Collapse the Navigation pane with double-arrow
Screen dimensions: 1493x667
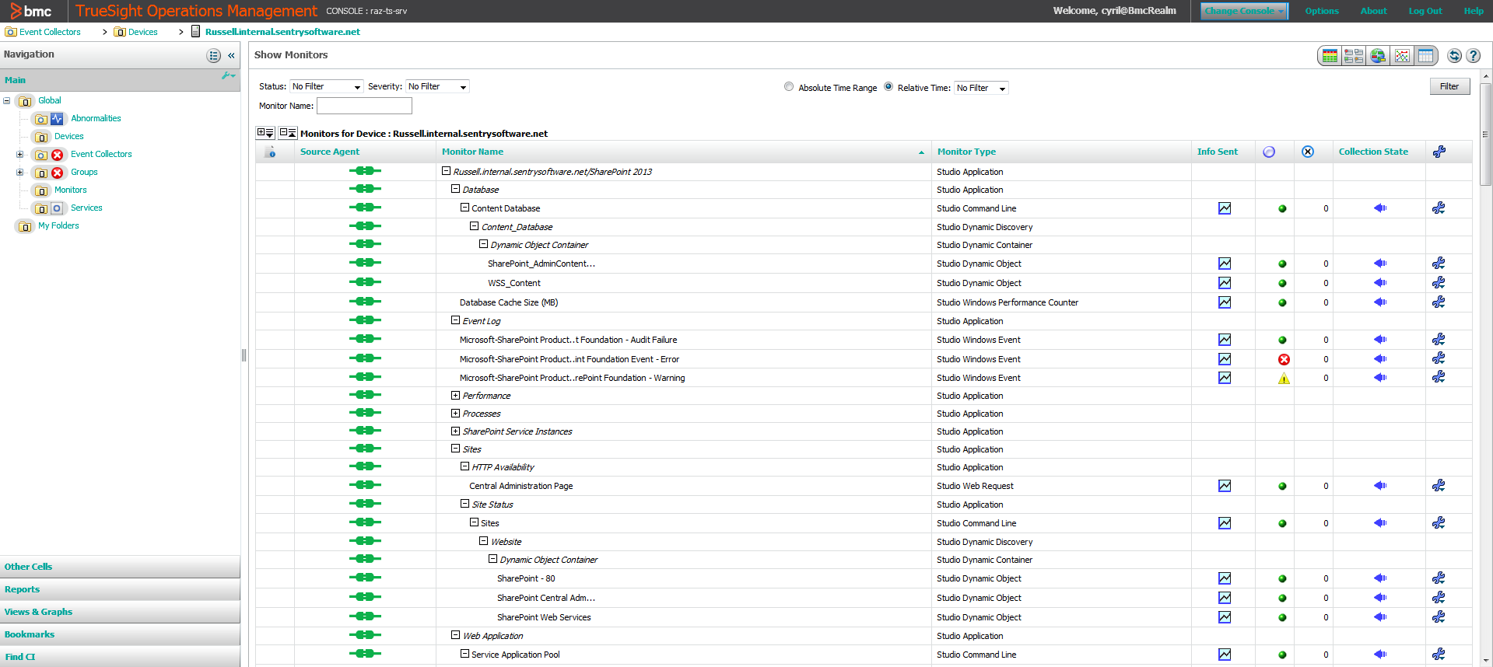pos(231,56)
